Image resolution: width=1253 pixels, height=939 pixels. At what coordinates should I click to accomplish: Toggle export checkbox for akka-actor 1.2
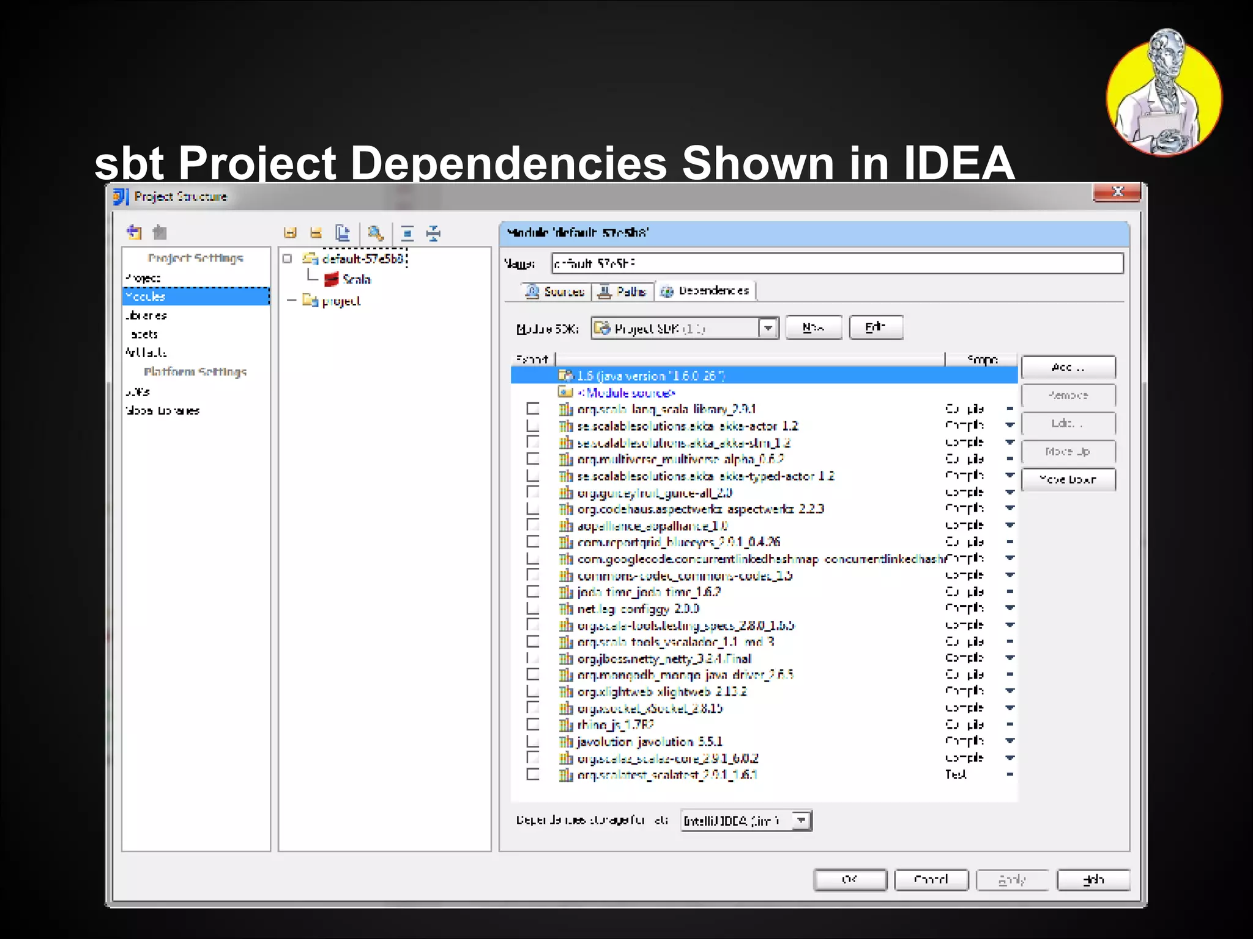533,425
